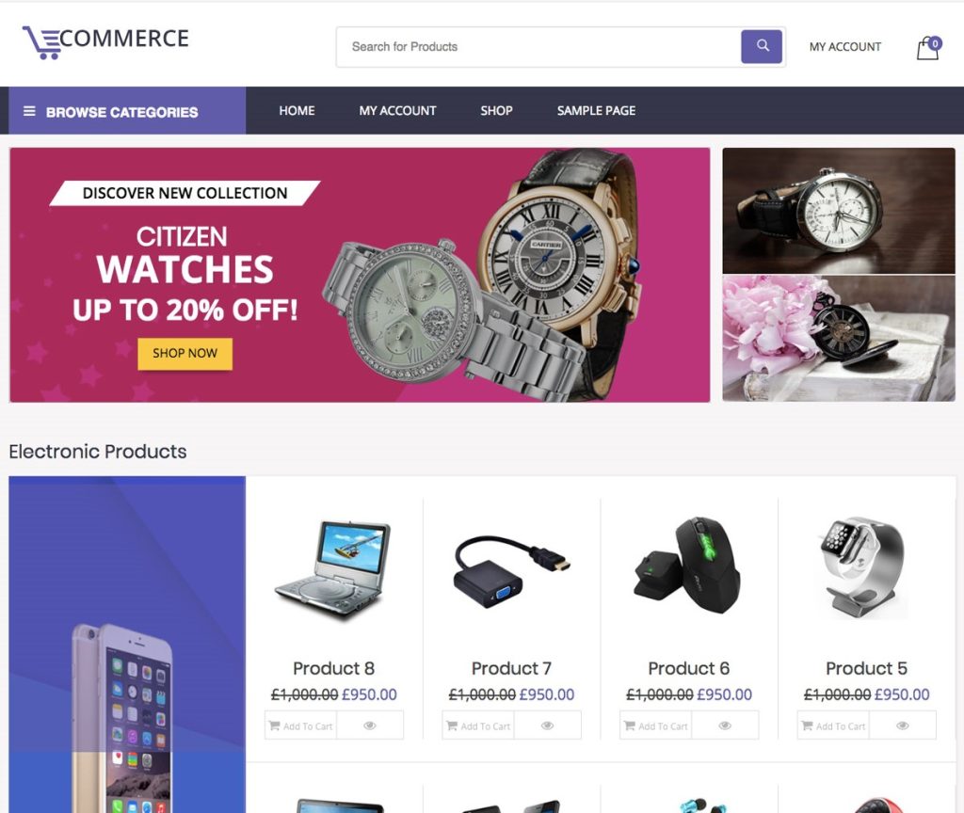Open the shopping bag cart icon
The height and width of the screenshot is (813, 964).
[928, 48]
